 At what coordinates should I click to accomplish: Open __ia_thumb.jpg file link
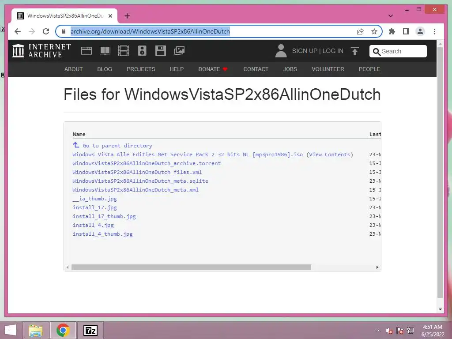(94, 199)
